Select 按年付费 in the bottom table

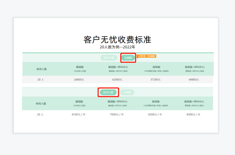(108, 92)
